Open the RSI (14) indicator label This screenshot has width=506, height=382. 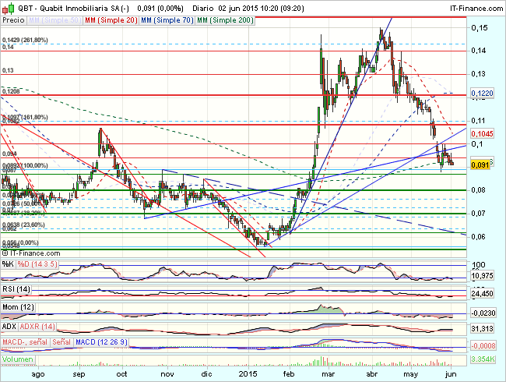(x=16, y=289)
